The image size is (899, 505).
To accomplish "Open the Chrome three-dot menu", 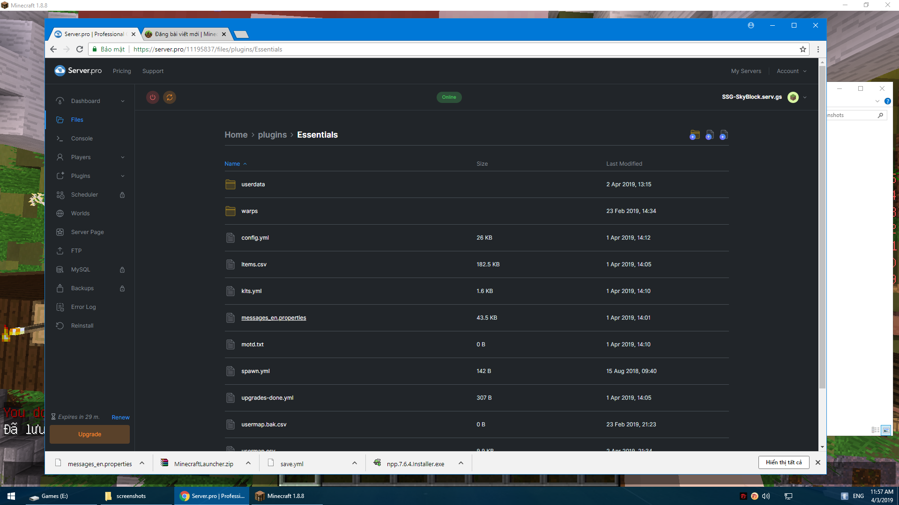I will 818,49.
